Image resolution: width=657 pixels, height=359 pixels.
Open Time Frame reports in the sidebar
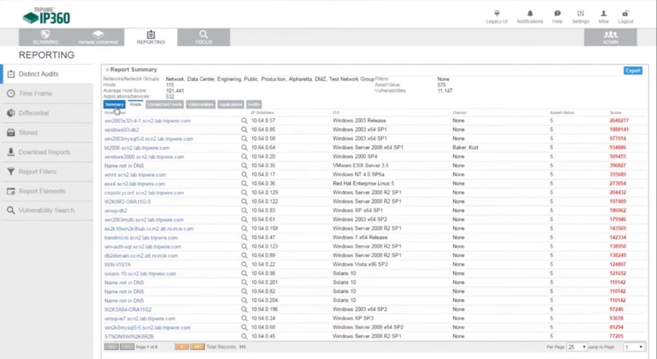pos(47,94)
